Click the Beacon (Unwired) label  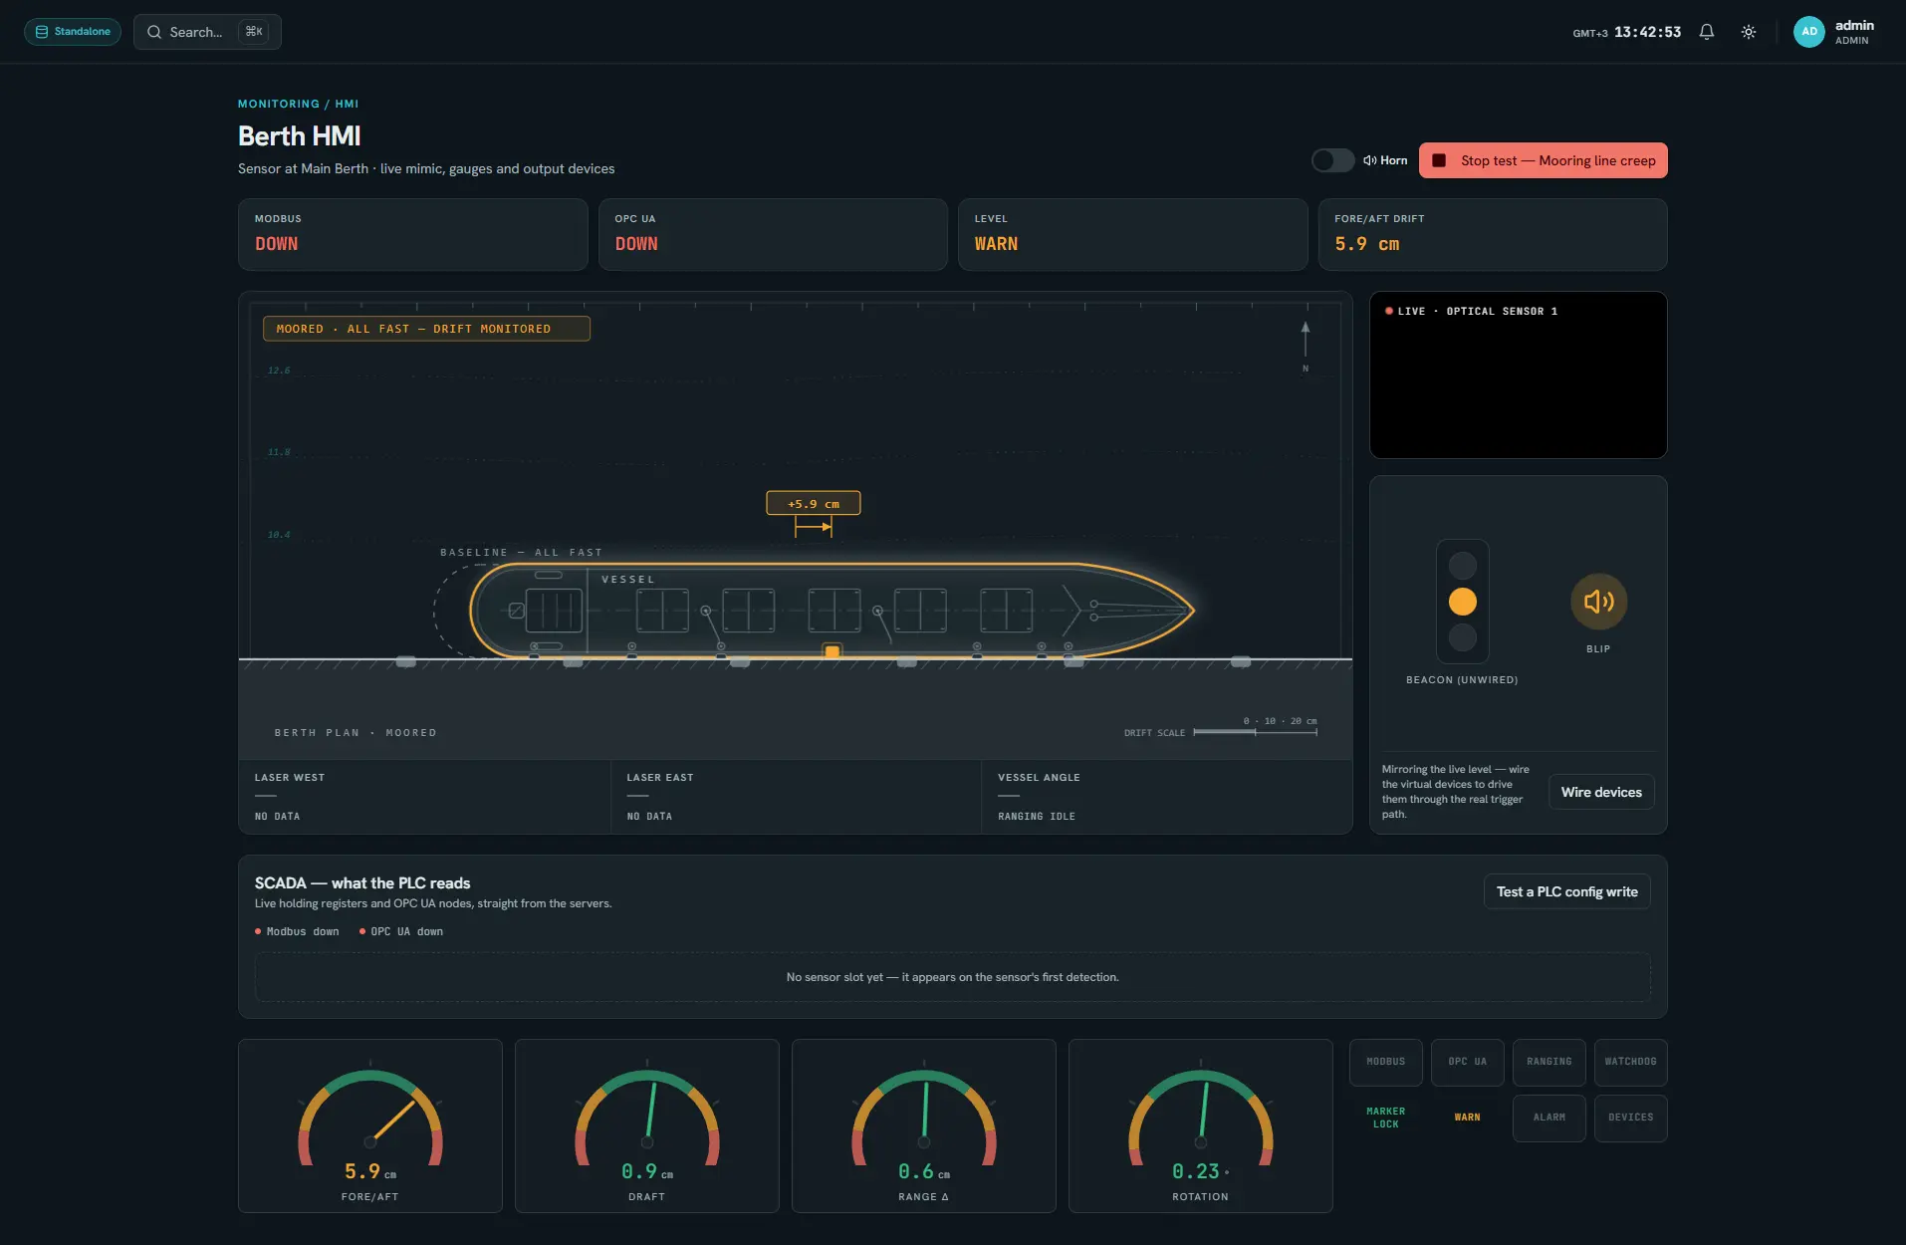(x=1462, y=679)
